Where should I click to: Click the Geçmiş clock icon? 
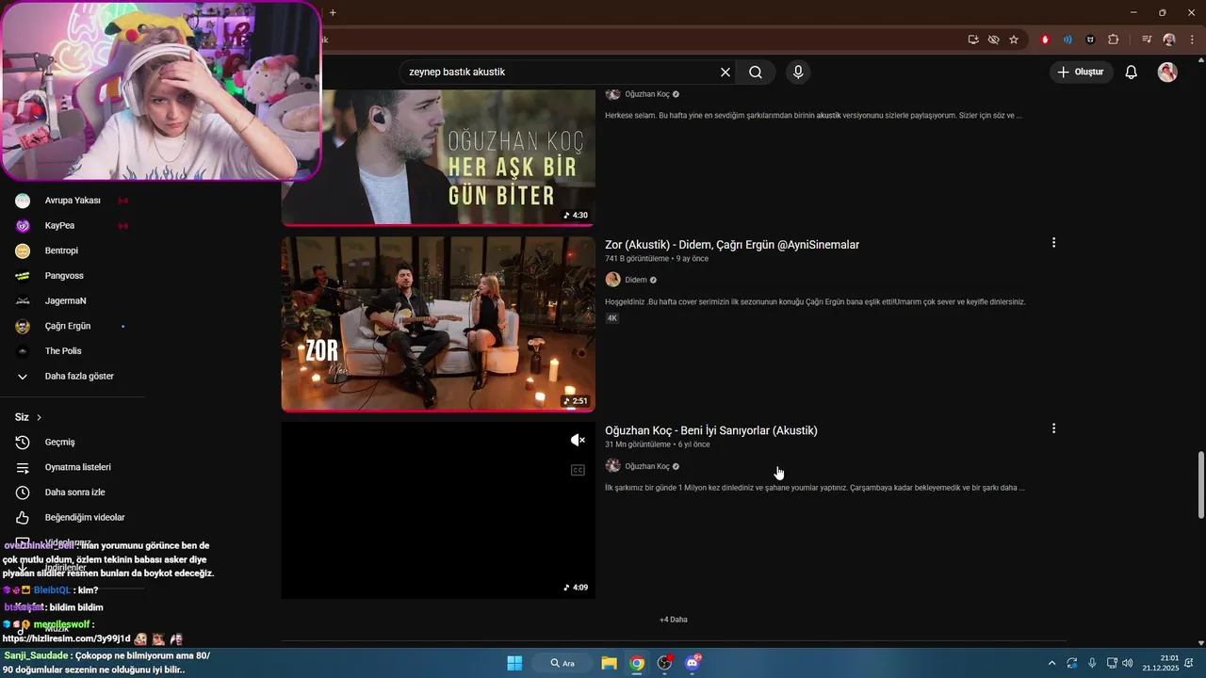pos(23,442)
